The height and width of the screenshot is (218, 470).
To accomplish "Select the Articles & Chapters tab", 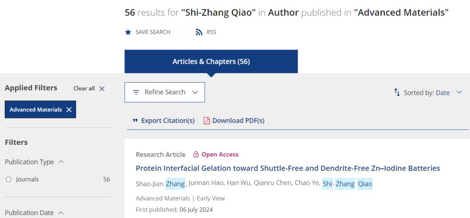I will tap(211, 61).
